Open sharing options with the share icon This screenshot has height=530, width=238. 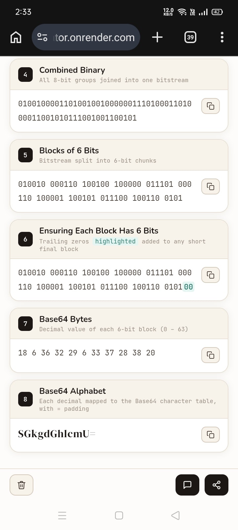216,485
